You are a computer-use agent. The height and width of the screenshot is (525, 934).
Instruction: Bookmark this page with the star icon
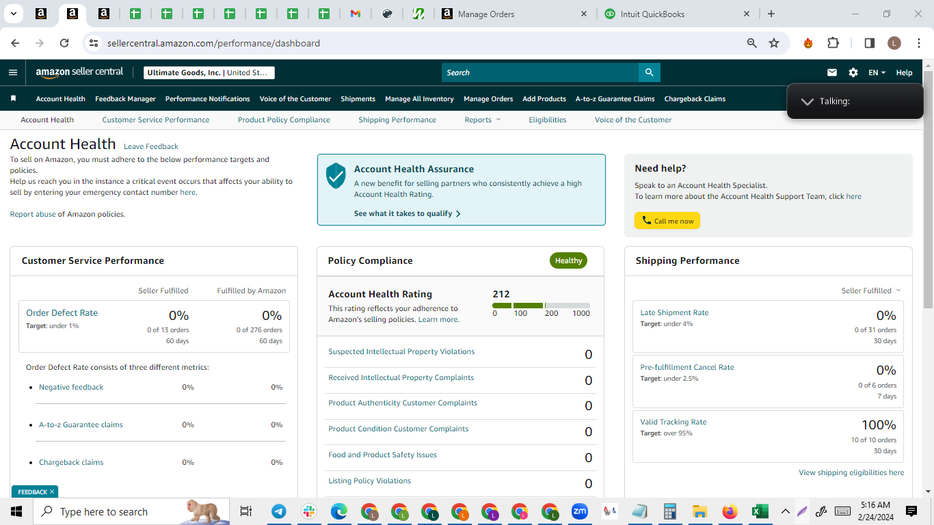tap(774, 43)
